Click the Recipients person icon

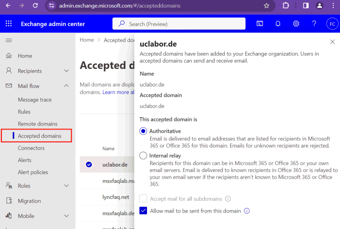click(9, 71)
